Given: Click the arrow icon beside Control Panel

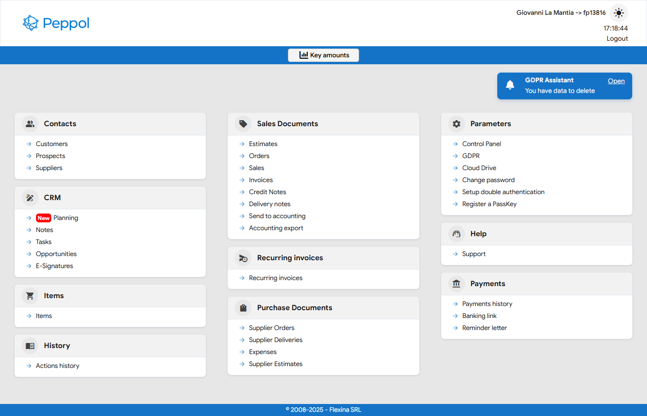Looking at the screenshot, I should click(455, 144).
